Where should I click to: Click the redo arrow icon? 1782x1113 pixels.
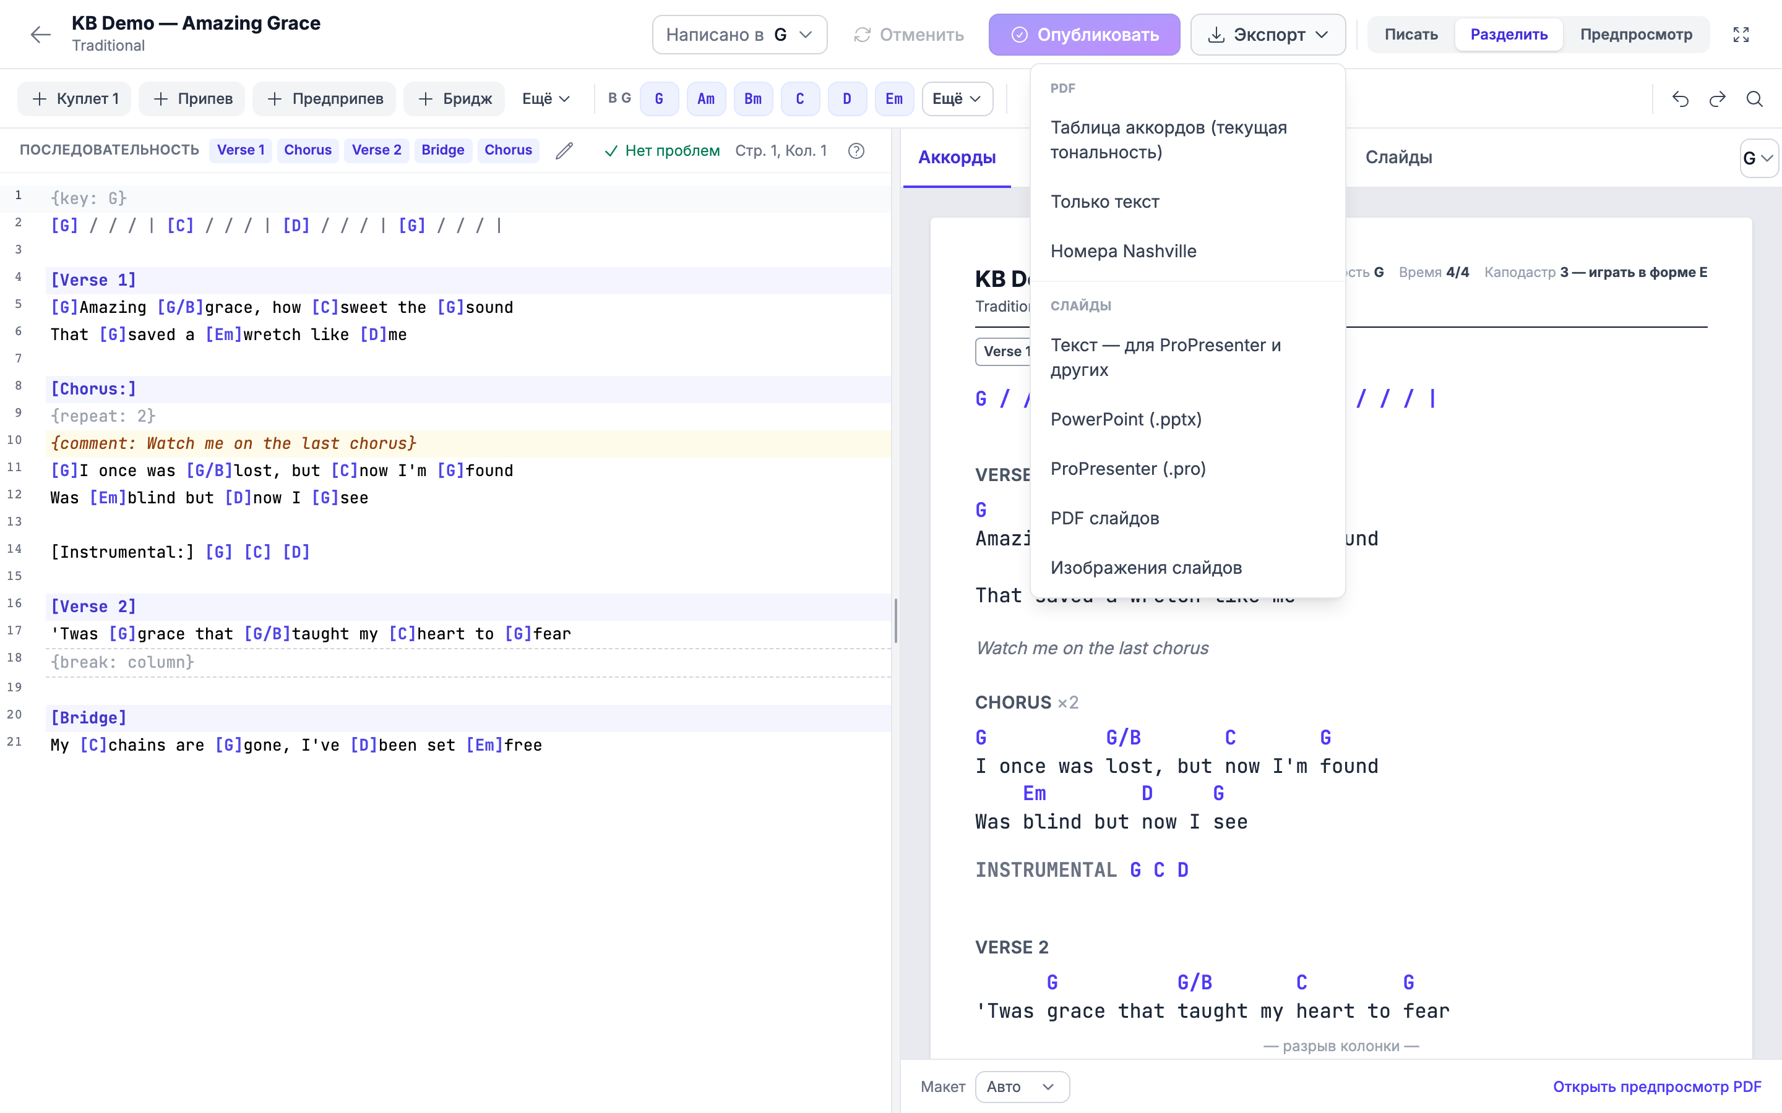point(1717,99)
